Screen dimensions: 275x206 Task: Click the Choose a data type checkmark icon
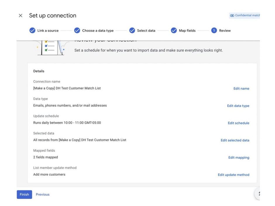pos(77,30)
